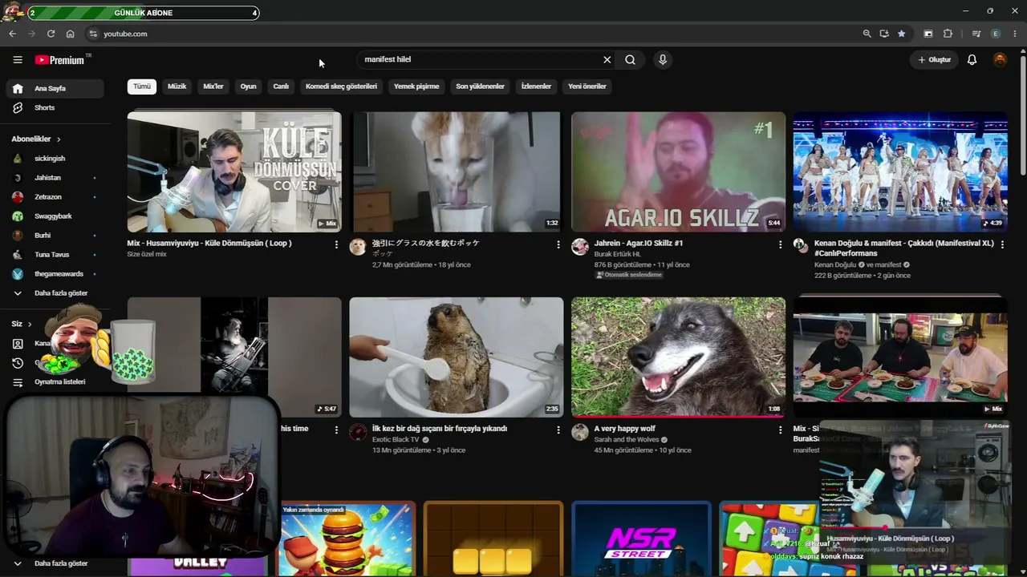Open the browser zoom control
Image resolution: width=1027 pixels, height=577 pixels.
click(867, 34)
